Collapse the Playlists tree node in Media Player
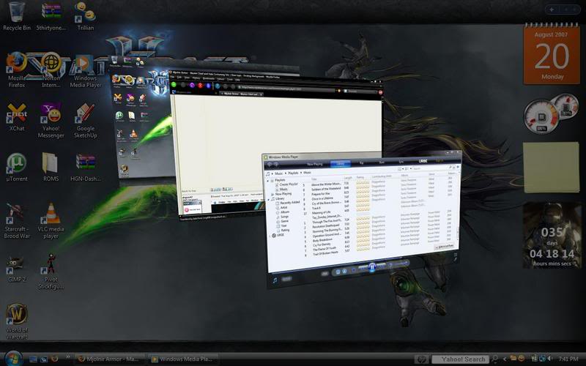 tap(267, 180)
